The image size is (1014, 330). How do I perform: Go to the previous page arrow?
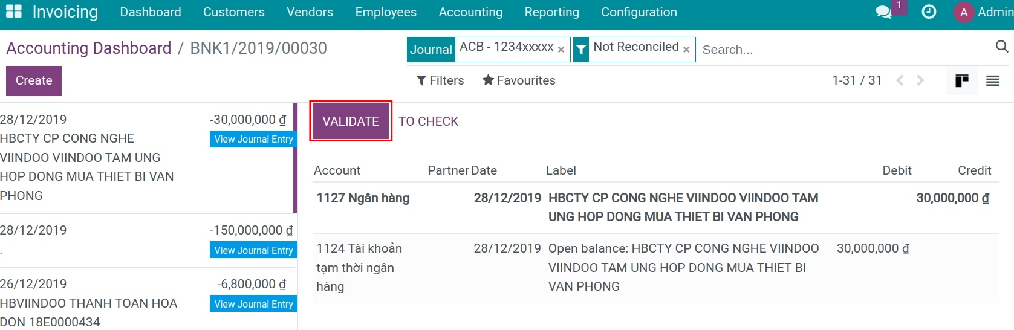coord(900,80)
